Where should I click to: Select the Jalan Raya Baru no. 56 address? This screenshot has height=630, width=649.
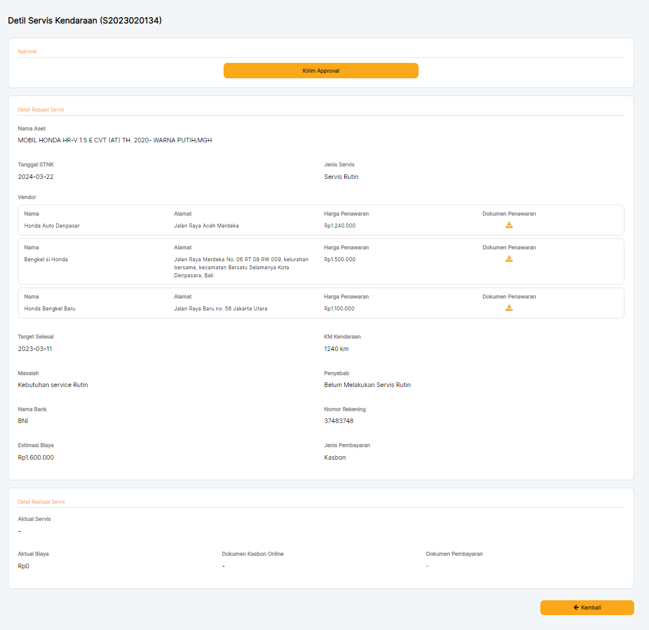tap(221, 309)
